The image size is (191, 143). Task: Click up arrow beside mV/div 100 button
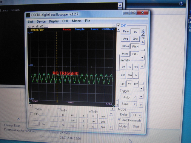pos(142,66)
